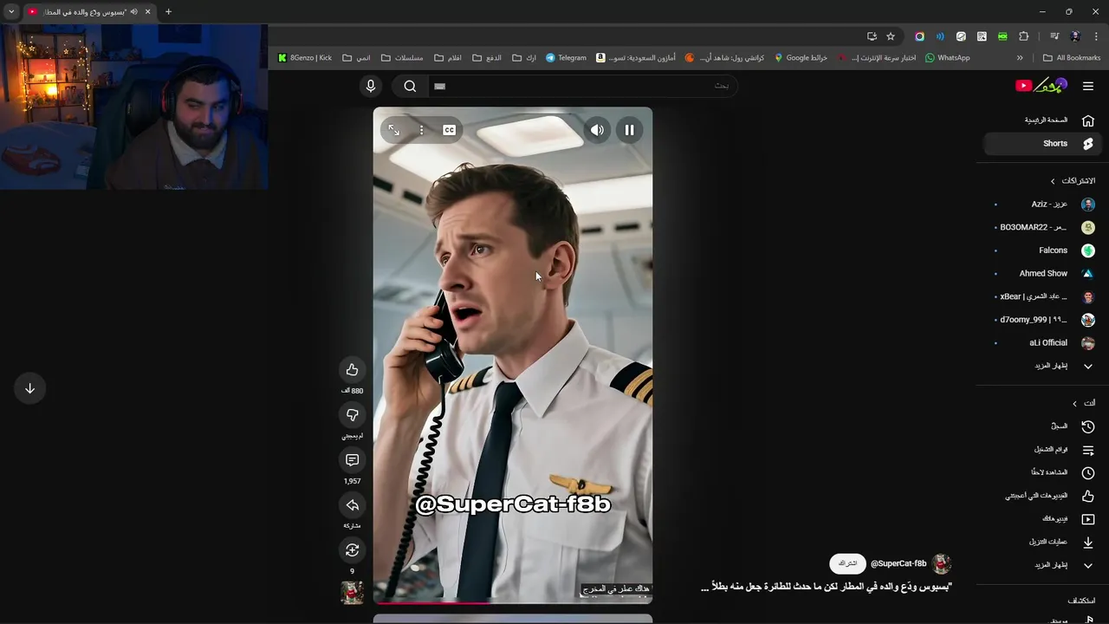1109x624 pixels.
Task: Mute the tab via speaker icon
Action: (x=133, y=11)
